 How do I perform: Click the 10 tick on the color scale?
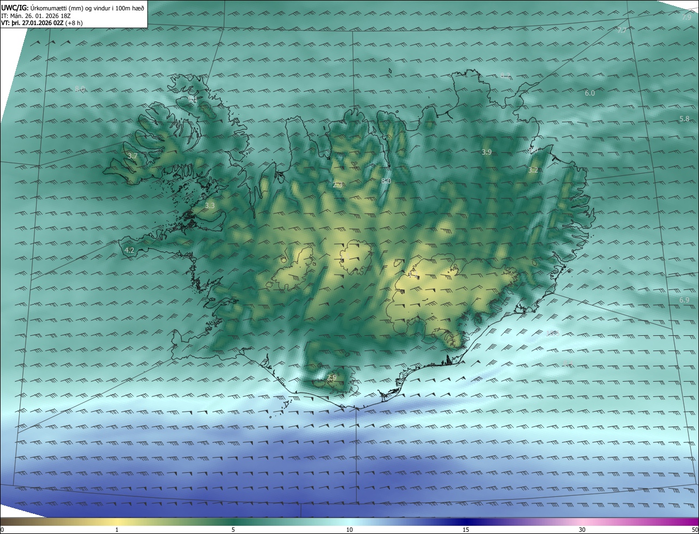point(349,530)
